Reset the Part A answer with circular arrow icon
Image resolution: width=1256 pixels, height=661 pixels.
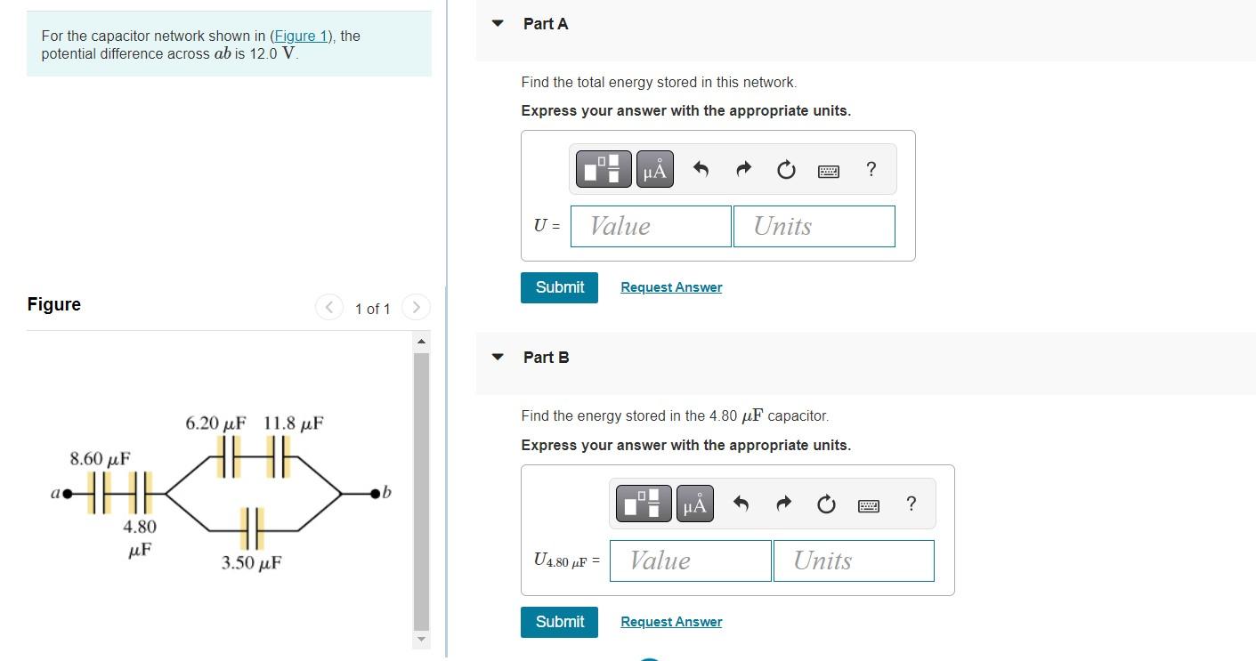(x=786, y=169)
